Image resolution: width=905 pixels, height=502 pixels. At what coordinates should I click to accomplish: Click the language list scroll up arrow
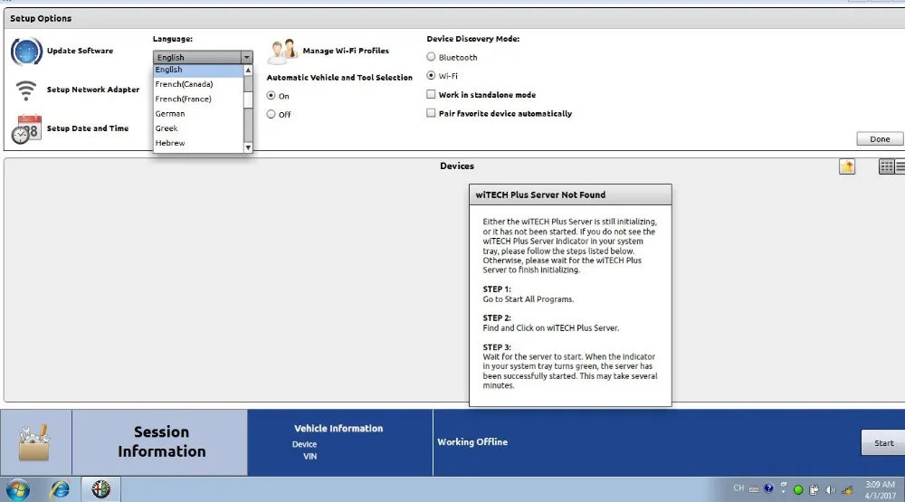(x=248, y=70)
